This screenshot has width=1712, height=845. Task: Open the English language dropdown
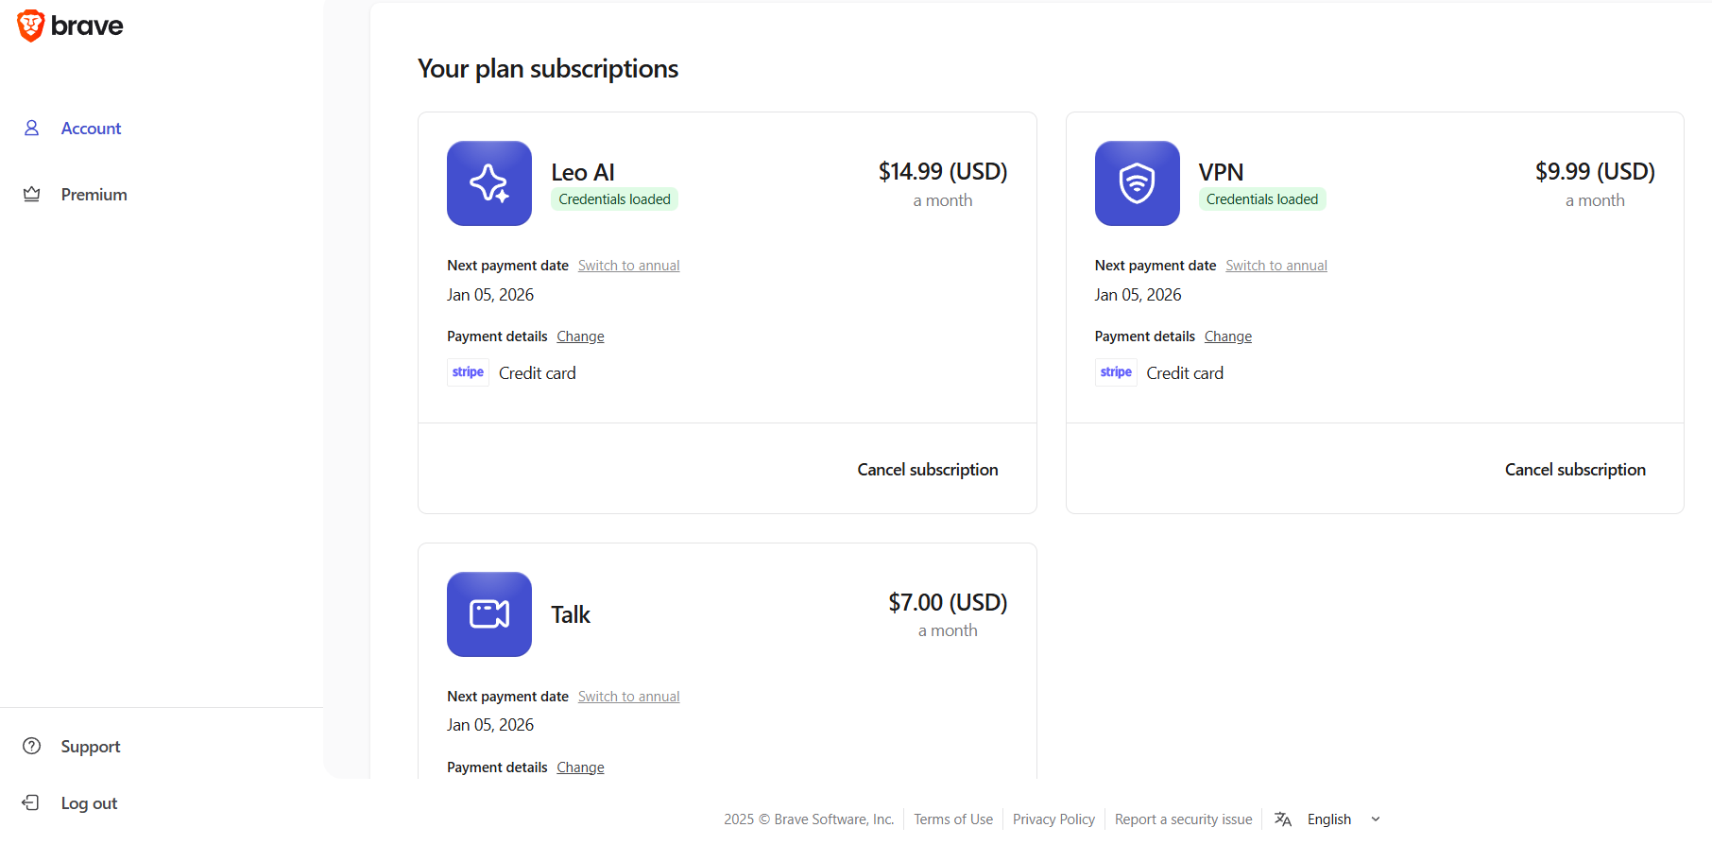click(x=1328, y=819)
